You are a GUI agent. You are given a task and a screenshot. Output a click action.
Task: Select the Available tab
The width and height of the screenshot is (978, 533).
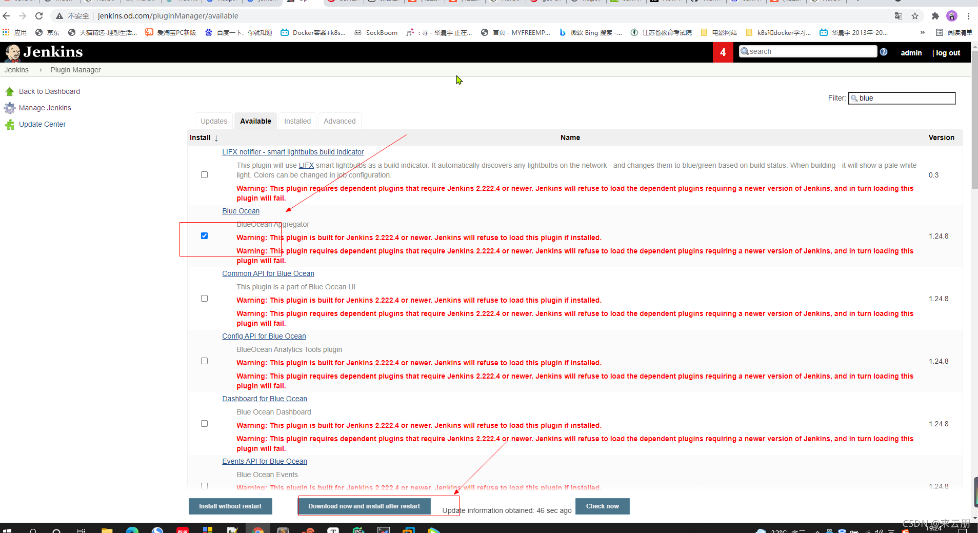tap(255, 121)
